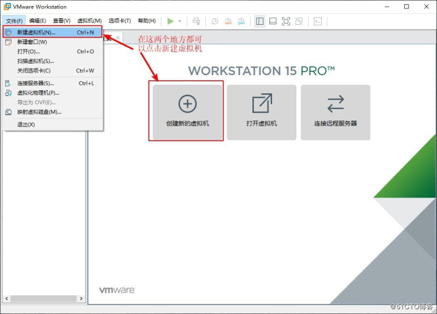Click the library left scroll arrow
Viewport: 437px width, 314px height.
pos(7,298)
